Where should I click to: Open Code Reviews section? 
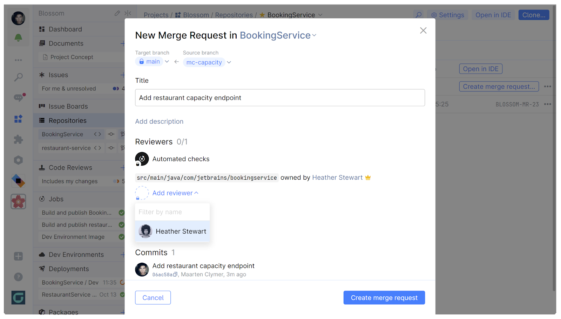click(x=70, y=168)
